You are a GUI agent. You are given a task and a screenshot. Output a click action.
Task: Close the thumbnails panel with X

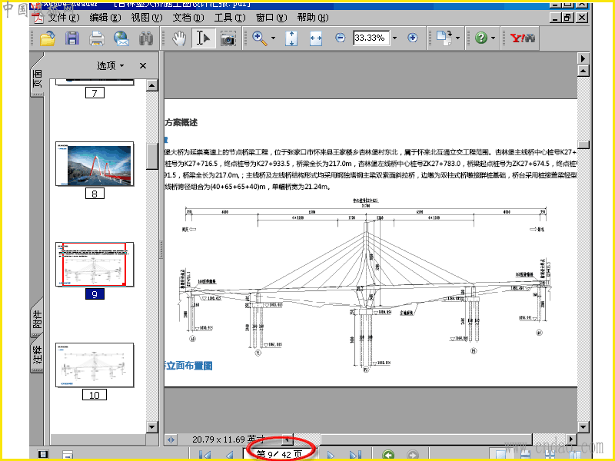(x=143, y=66)
